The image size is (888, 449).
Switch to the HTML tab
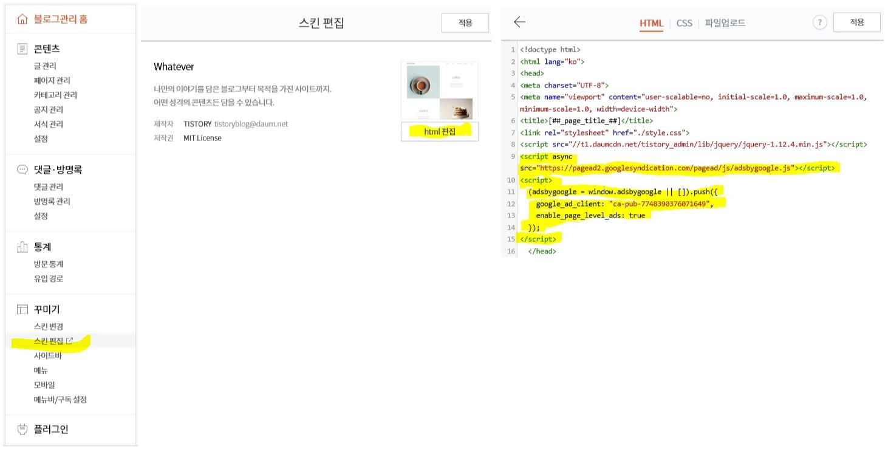651,23
